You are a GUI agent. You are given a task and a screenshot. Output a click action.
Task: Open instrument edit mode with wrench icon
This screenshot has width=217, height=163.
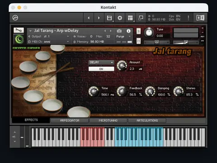click(x=19, y=30)
